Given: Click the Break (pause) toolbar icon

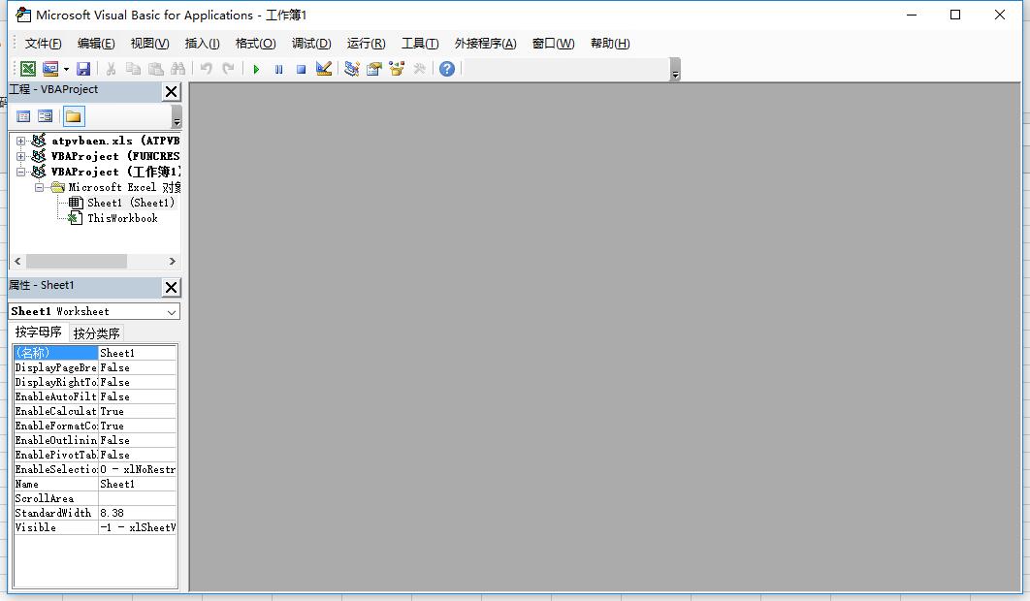Looking at the screenshot, I should coord(278,69).
